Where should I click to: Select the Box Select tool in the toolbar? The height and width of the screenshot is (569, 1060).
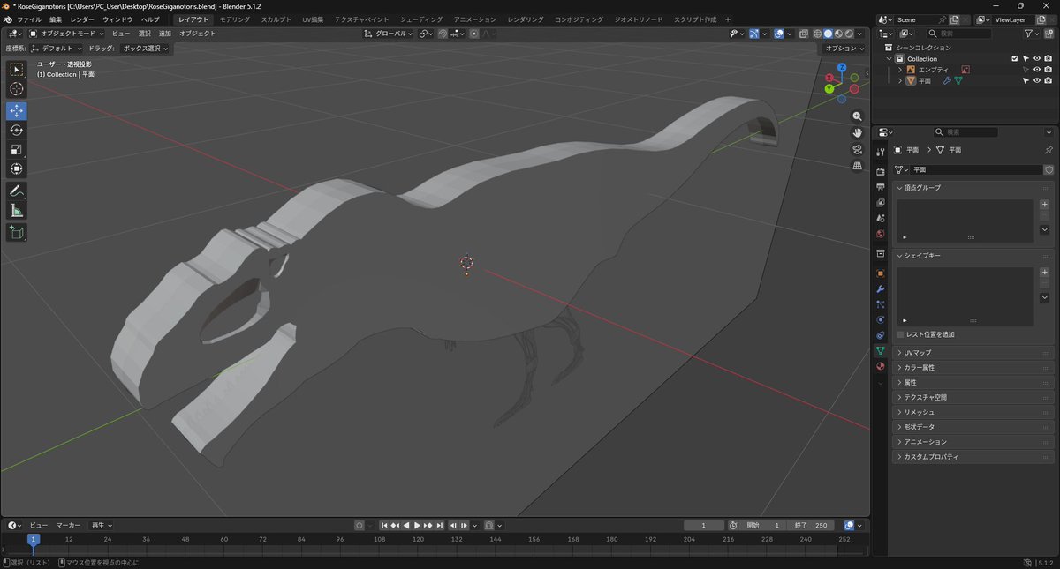[17, 70]
